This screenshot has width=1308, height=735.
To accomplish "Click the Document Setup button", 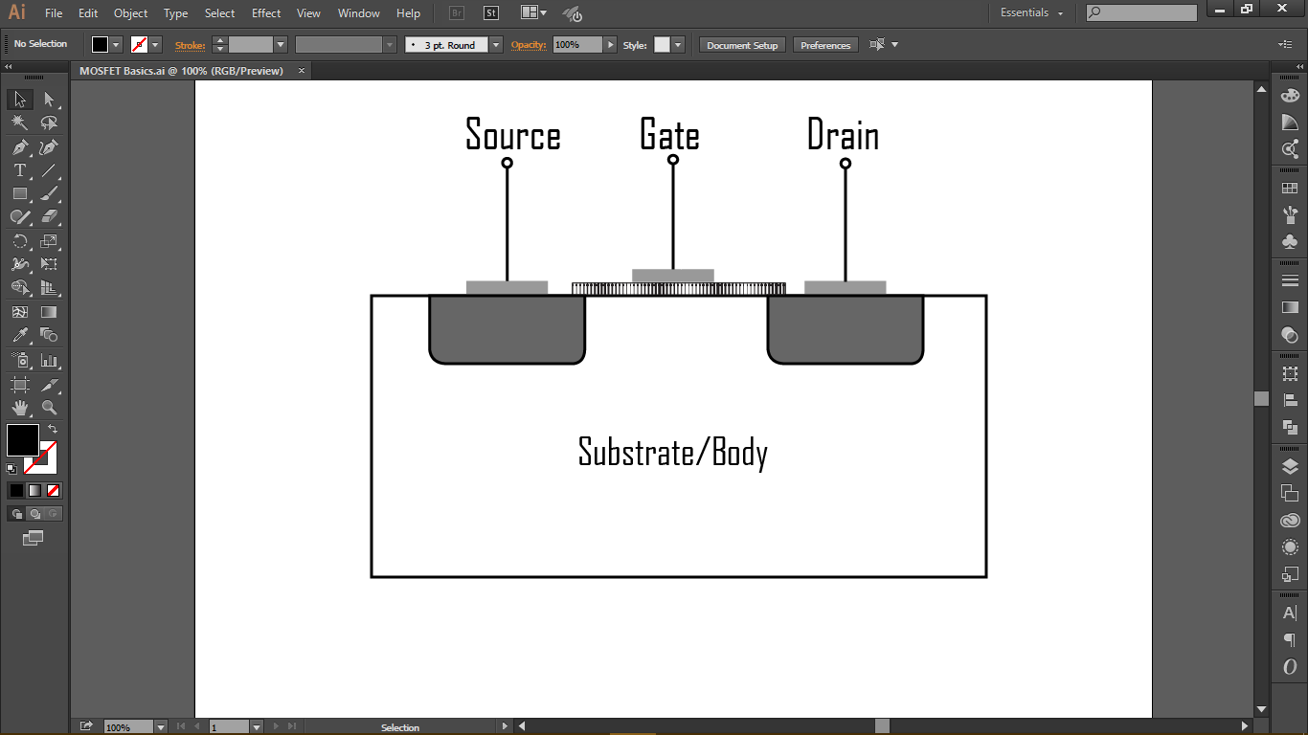I will (x=743, y=45).
